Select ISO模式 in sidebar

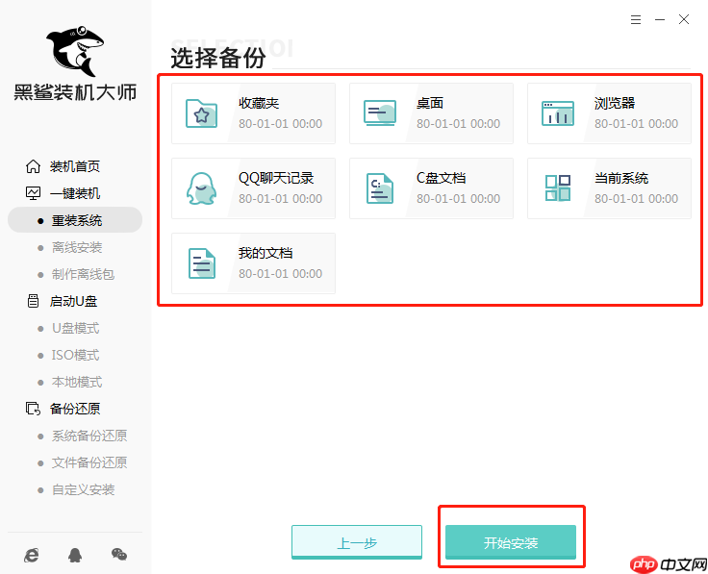click(x=75, y=355)
